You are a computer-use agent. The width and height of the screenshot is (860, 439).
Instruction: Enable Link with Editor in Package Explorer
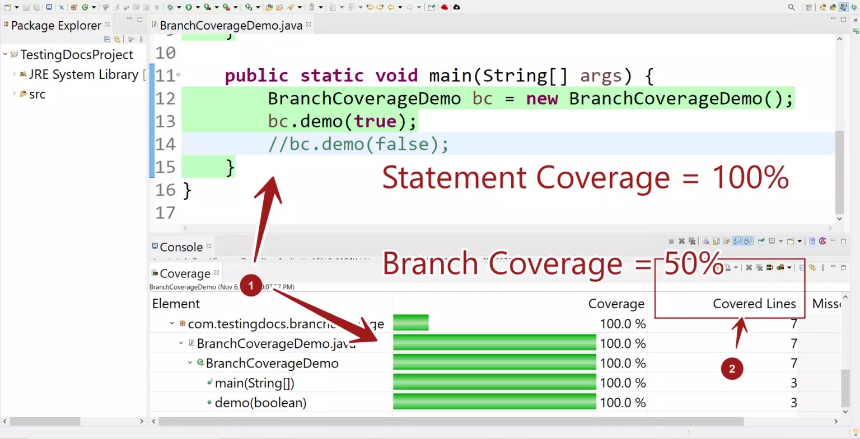(x=116, y=39)
